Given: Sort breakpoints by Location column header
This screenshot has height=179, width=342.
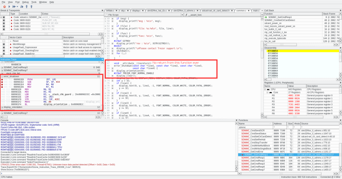Looking at the screenshot, I should (30, 14).
